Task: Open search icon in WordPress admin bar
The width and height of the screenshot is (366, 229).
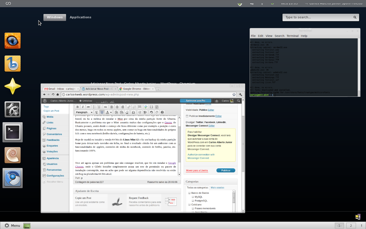Action: point(238,101)
